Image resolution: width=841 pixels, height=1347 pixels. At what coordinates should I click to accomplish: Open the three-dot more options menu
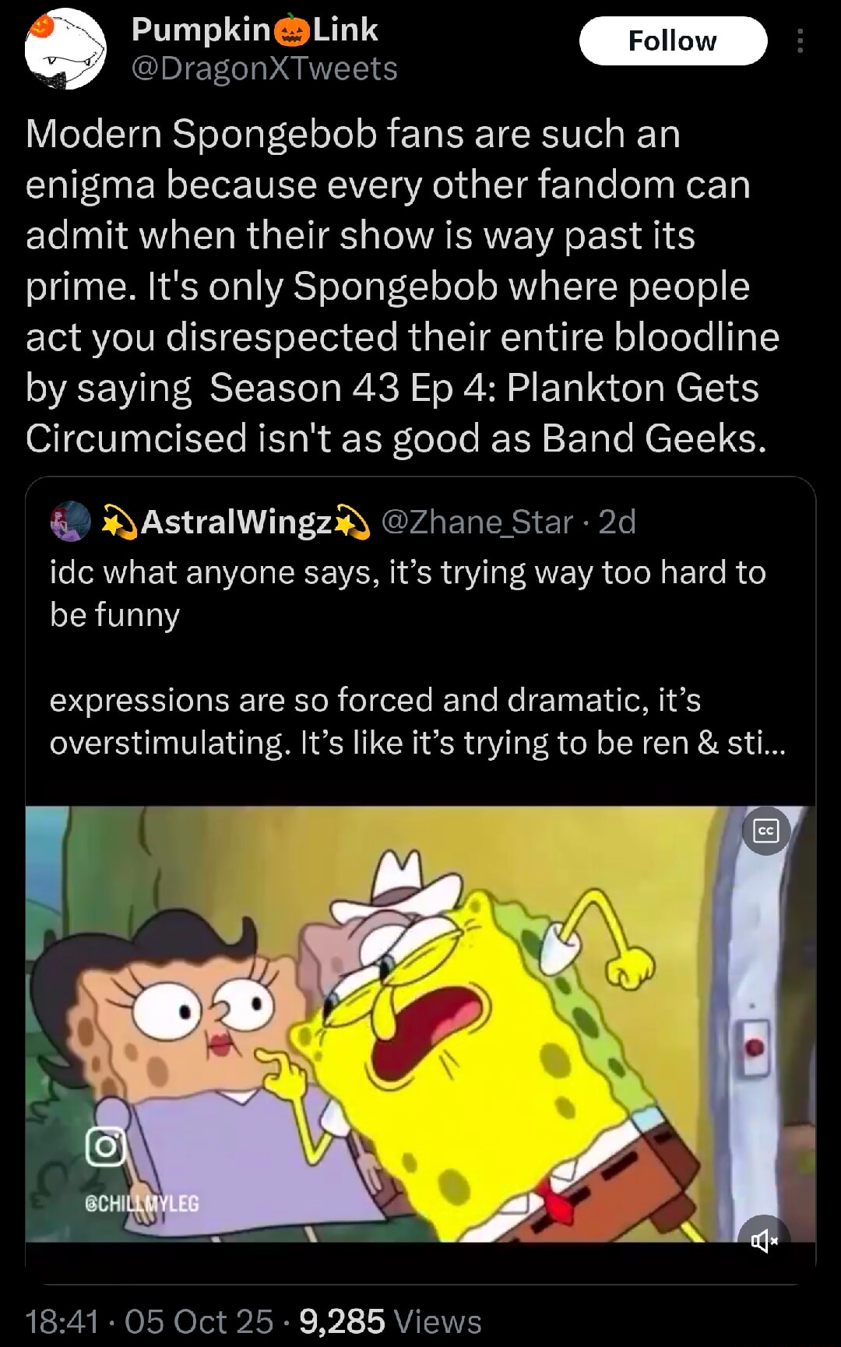[x=800, y=40]
